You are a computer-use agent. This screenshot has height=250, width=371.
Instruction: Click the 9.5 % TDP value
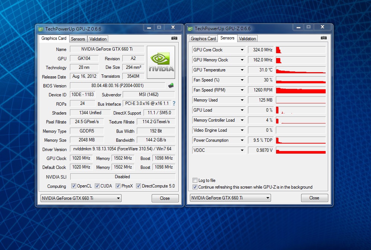tap(261, 140)
